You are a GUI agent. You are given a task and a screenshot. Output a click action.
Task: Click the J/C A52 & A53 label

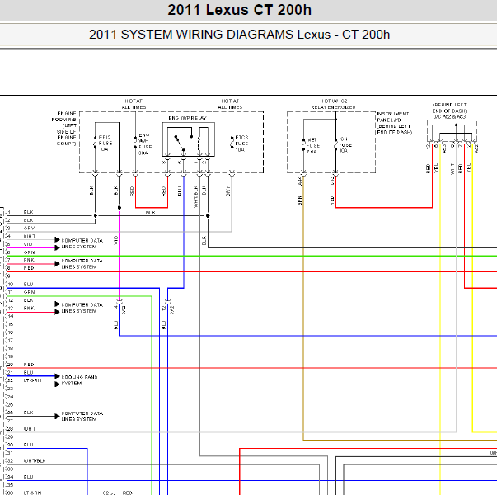pos(449,117)
